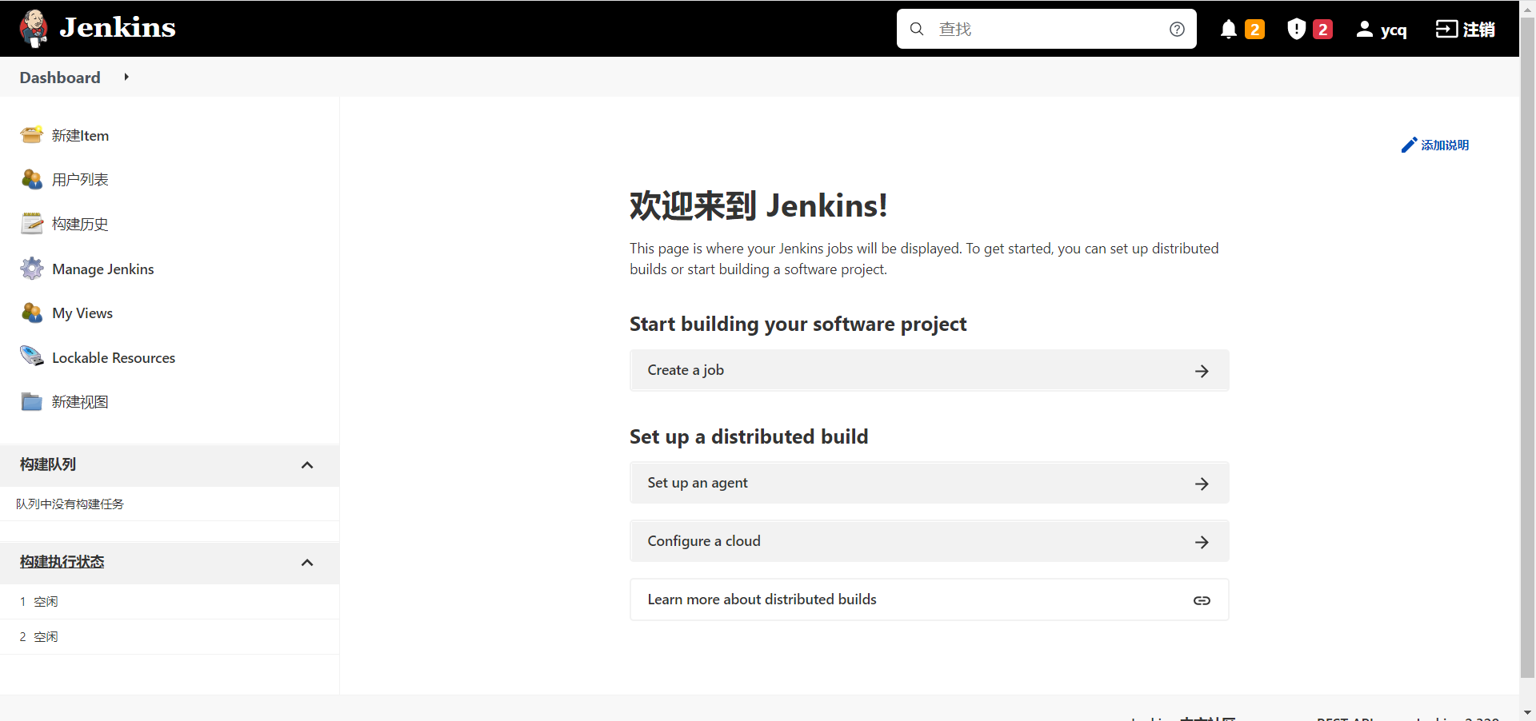Open the Jenkins home title link
Screen dimensions: 1536x721
tap(118, 28)
